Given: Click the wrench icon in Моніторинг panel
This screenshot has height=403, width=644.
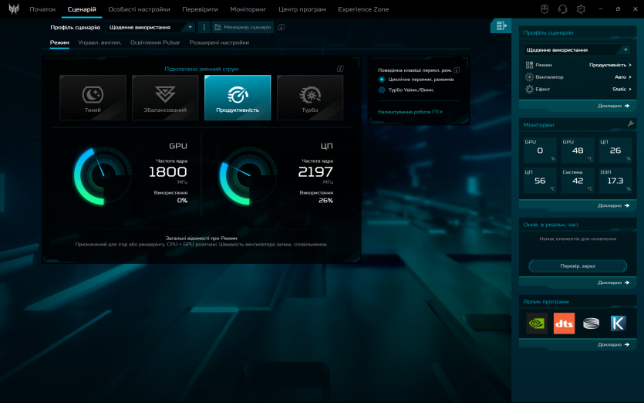Looking at the screenshot, I should 630,124.
